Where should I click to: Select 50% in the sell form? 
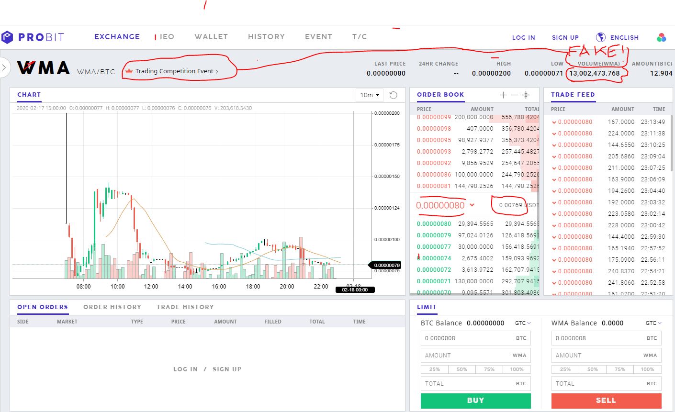[593, 369]
